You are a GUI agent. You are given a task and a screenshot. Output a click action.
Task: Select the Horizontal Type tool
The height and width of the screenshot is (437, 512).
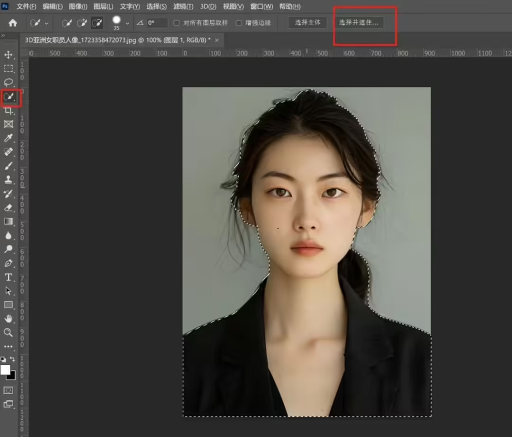[8, 277]
